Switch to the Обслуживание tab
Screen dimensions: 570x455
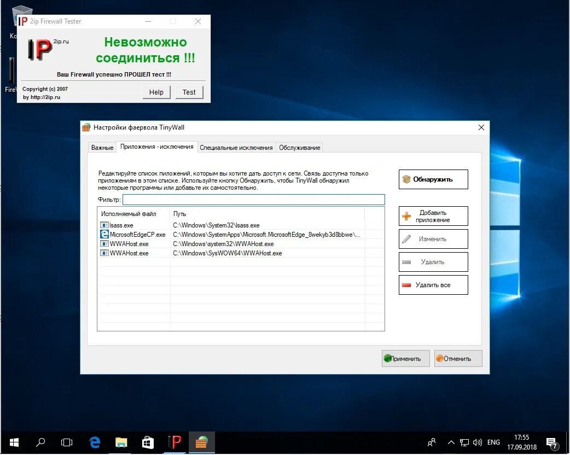click(x=299, y=147)
